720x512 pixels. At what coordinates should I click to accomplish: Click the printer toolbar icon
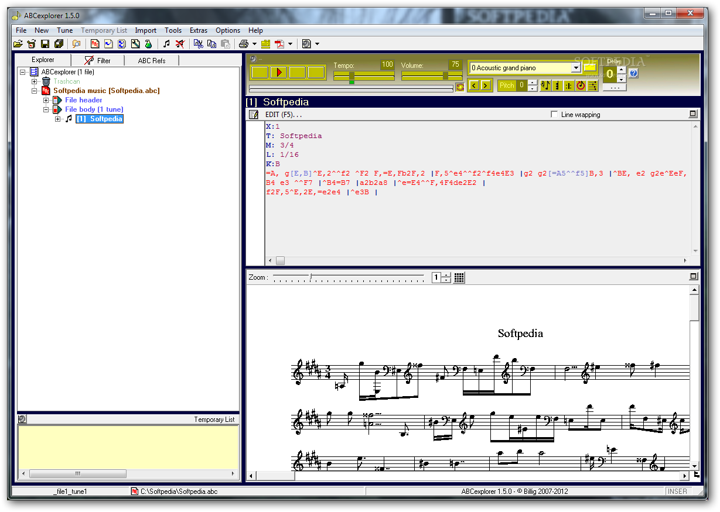coord(243,44)
